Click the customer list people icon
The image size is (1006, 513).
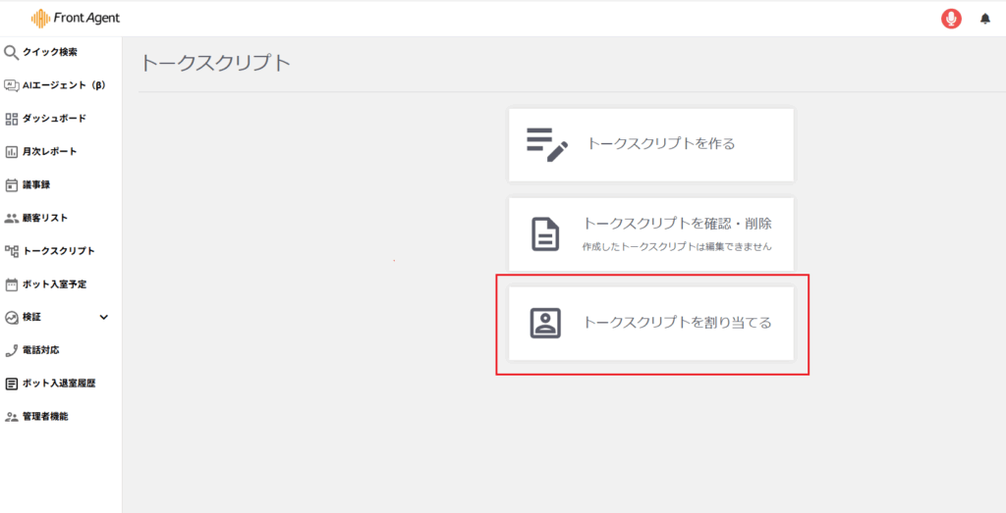point(12,218)
